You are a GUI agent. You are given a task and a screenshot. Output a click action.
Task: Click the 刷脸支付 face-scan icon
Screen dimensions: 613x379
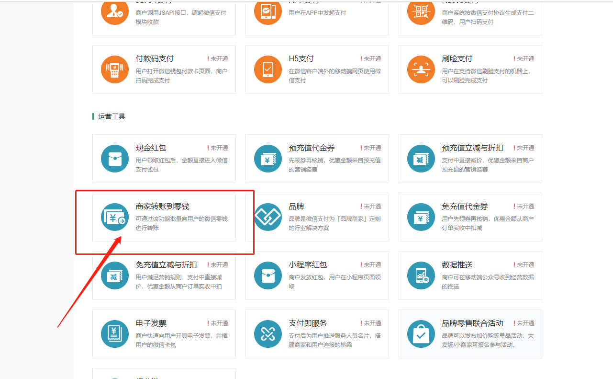tap(421, 69)
